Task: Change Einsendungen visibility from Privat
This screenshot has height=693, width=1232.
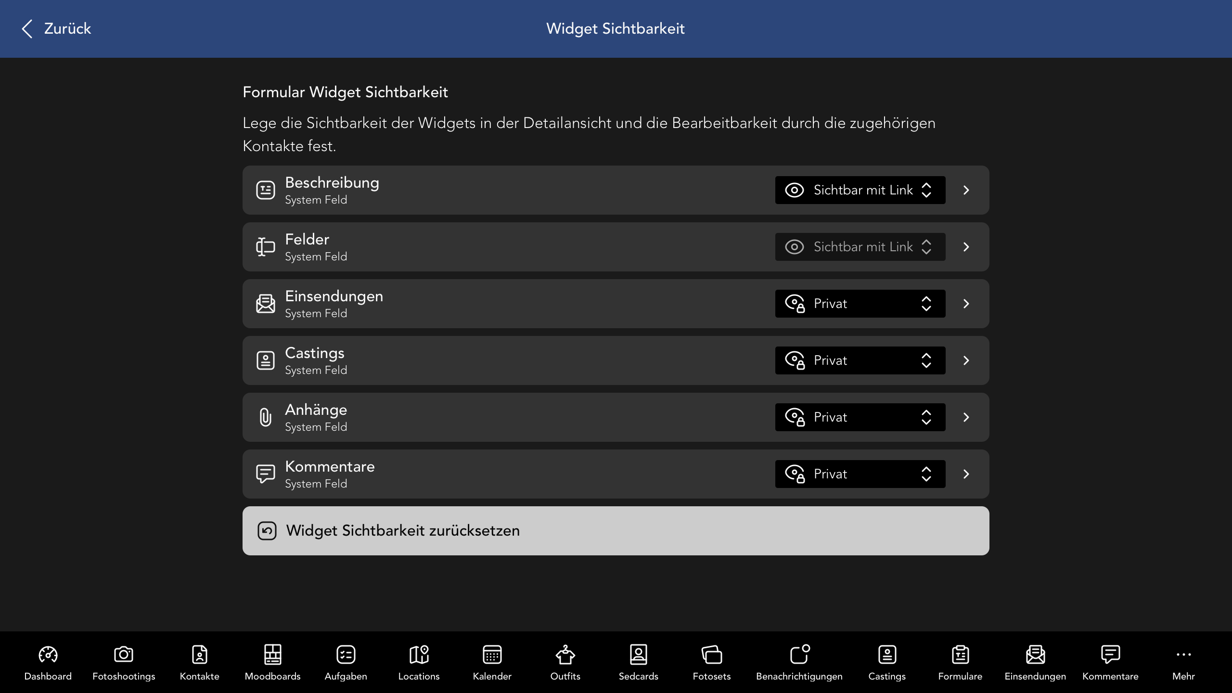Action: 860,304
